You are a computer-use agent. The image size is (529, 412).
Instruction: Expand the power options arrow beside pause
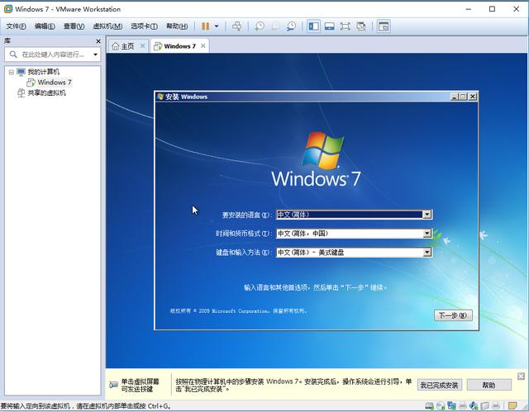tap(217, 26)
